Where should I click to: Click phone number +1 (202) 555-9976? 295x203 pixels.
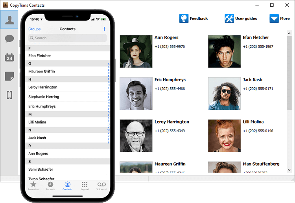pyautogui.click(x=170, y=46)
